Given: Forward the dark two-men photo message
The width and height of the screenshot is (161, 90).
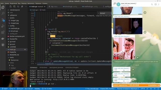Looking at the screenshot, I should coord(145,32).
